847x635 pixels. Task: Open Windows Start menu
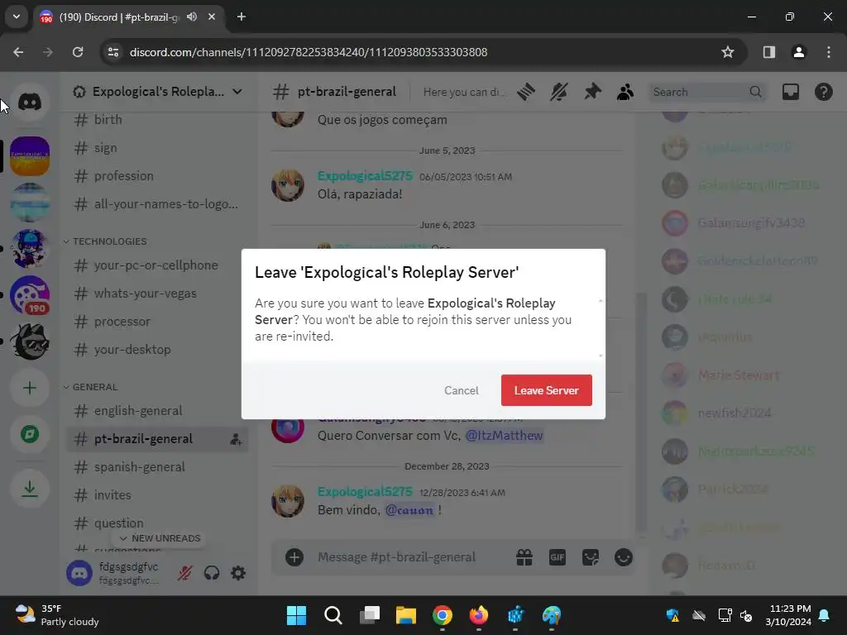point(296,615)
